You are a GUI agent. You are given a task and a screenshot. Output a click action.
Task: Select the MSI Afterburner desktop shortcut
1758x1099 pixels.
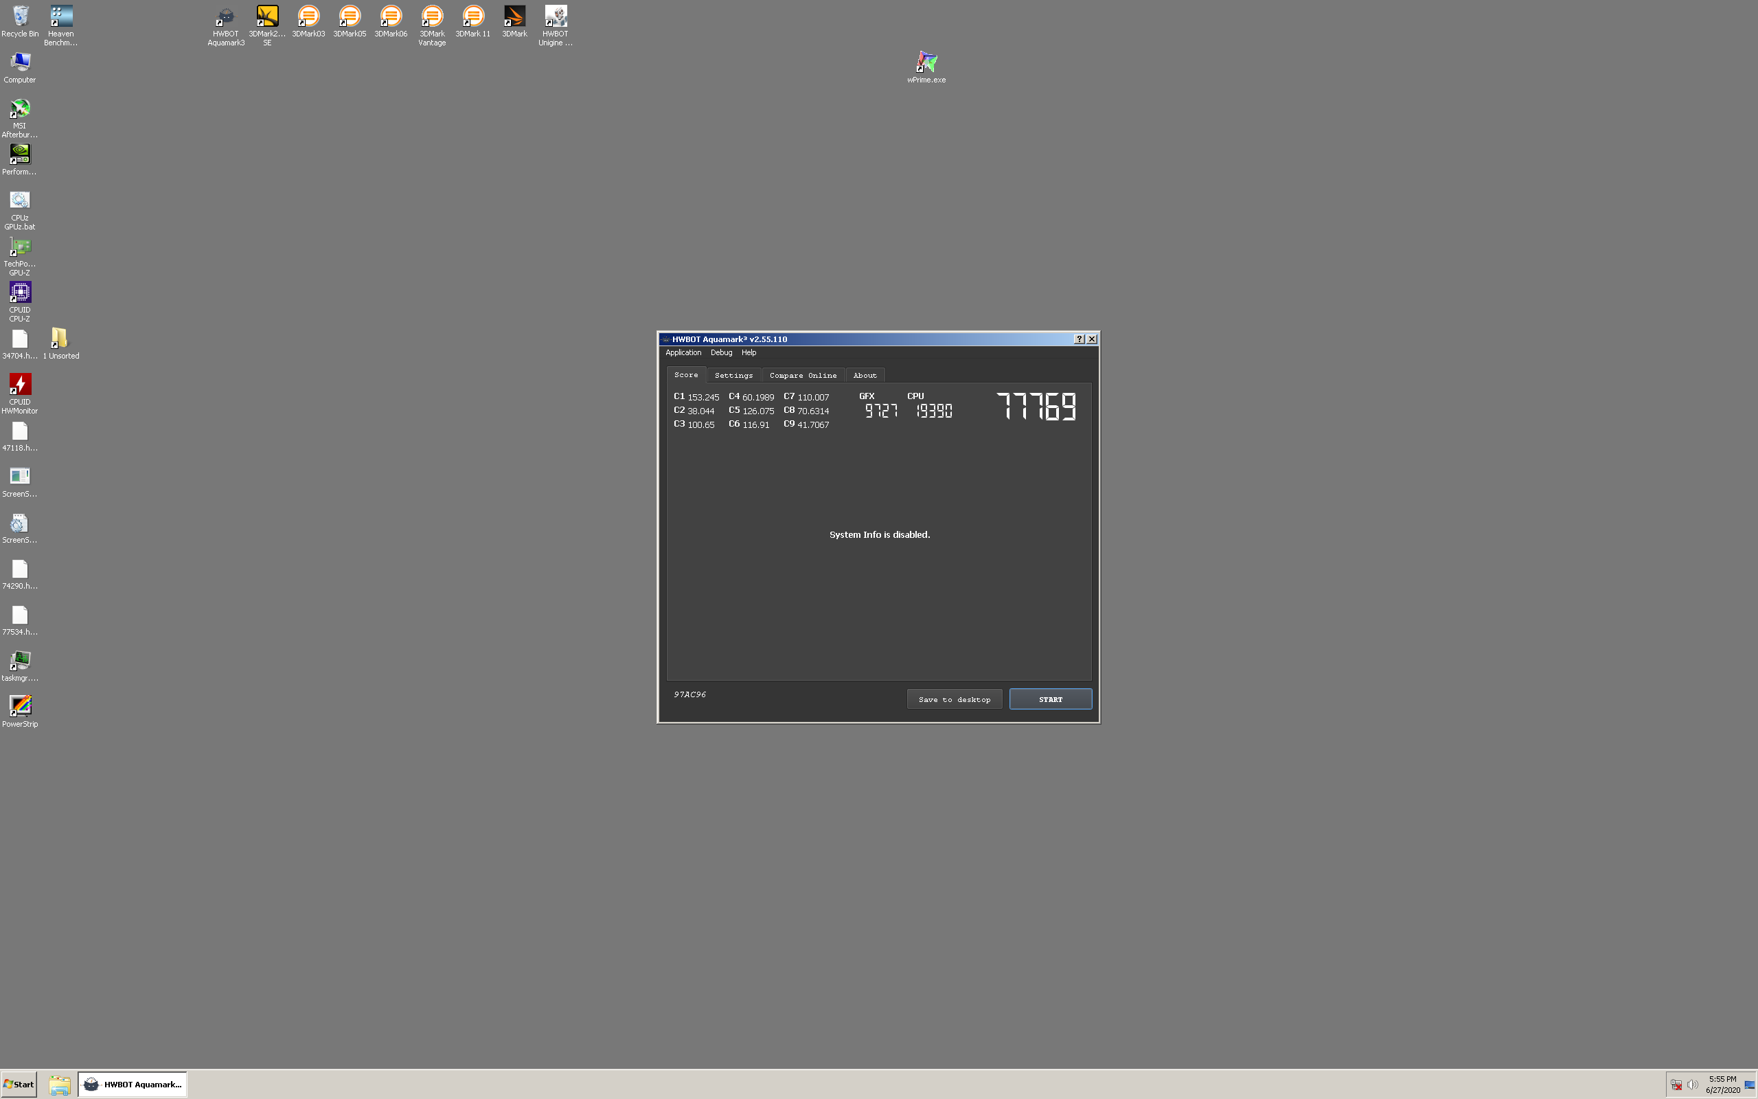(20, 117)
